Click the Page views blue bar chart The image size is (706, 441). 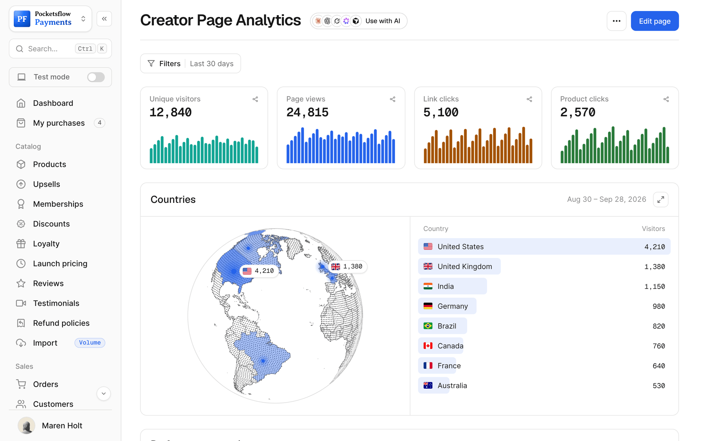click(x=341, y=145)
